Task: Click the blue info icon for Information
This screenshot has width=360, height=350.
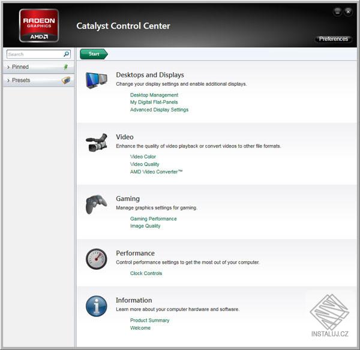Action: tap(97, 306)
